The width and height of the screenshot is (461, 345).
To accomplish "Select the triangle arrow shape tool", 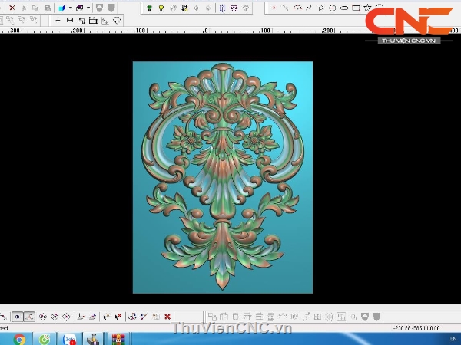I will tap(321, 8).
